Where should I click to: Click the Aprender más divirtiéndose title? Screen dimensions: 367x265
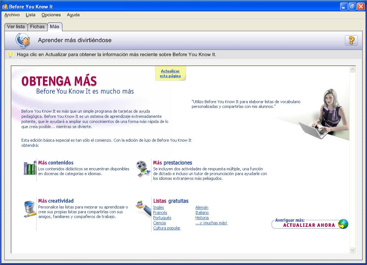(x=75, y=40)
